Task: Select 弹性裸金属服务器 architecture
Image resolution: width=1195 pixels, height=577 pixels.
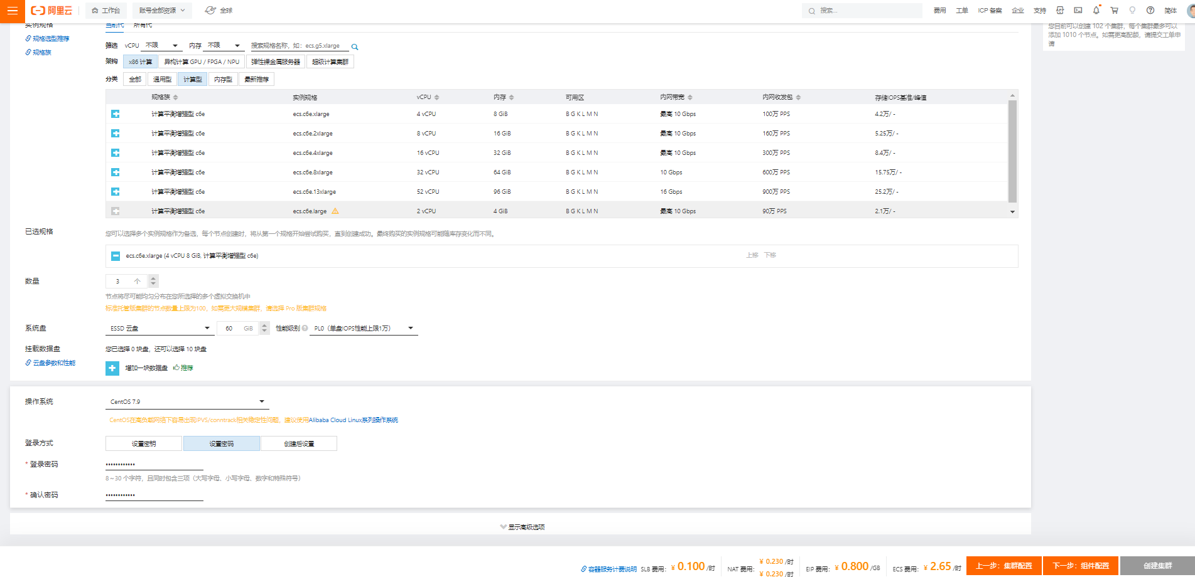Action: [276, 62]
